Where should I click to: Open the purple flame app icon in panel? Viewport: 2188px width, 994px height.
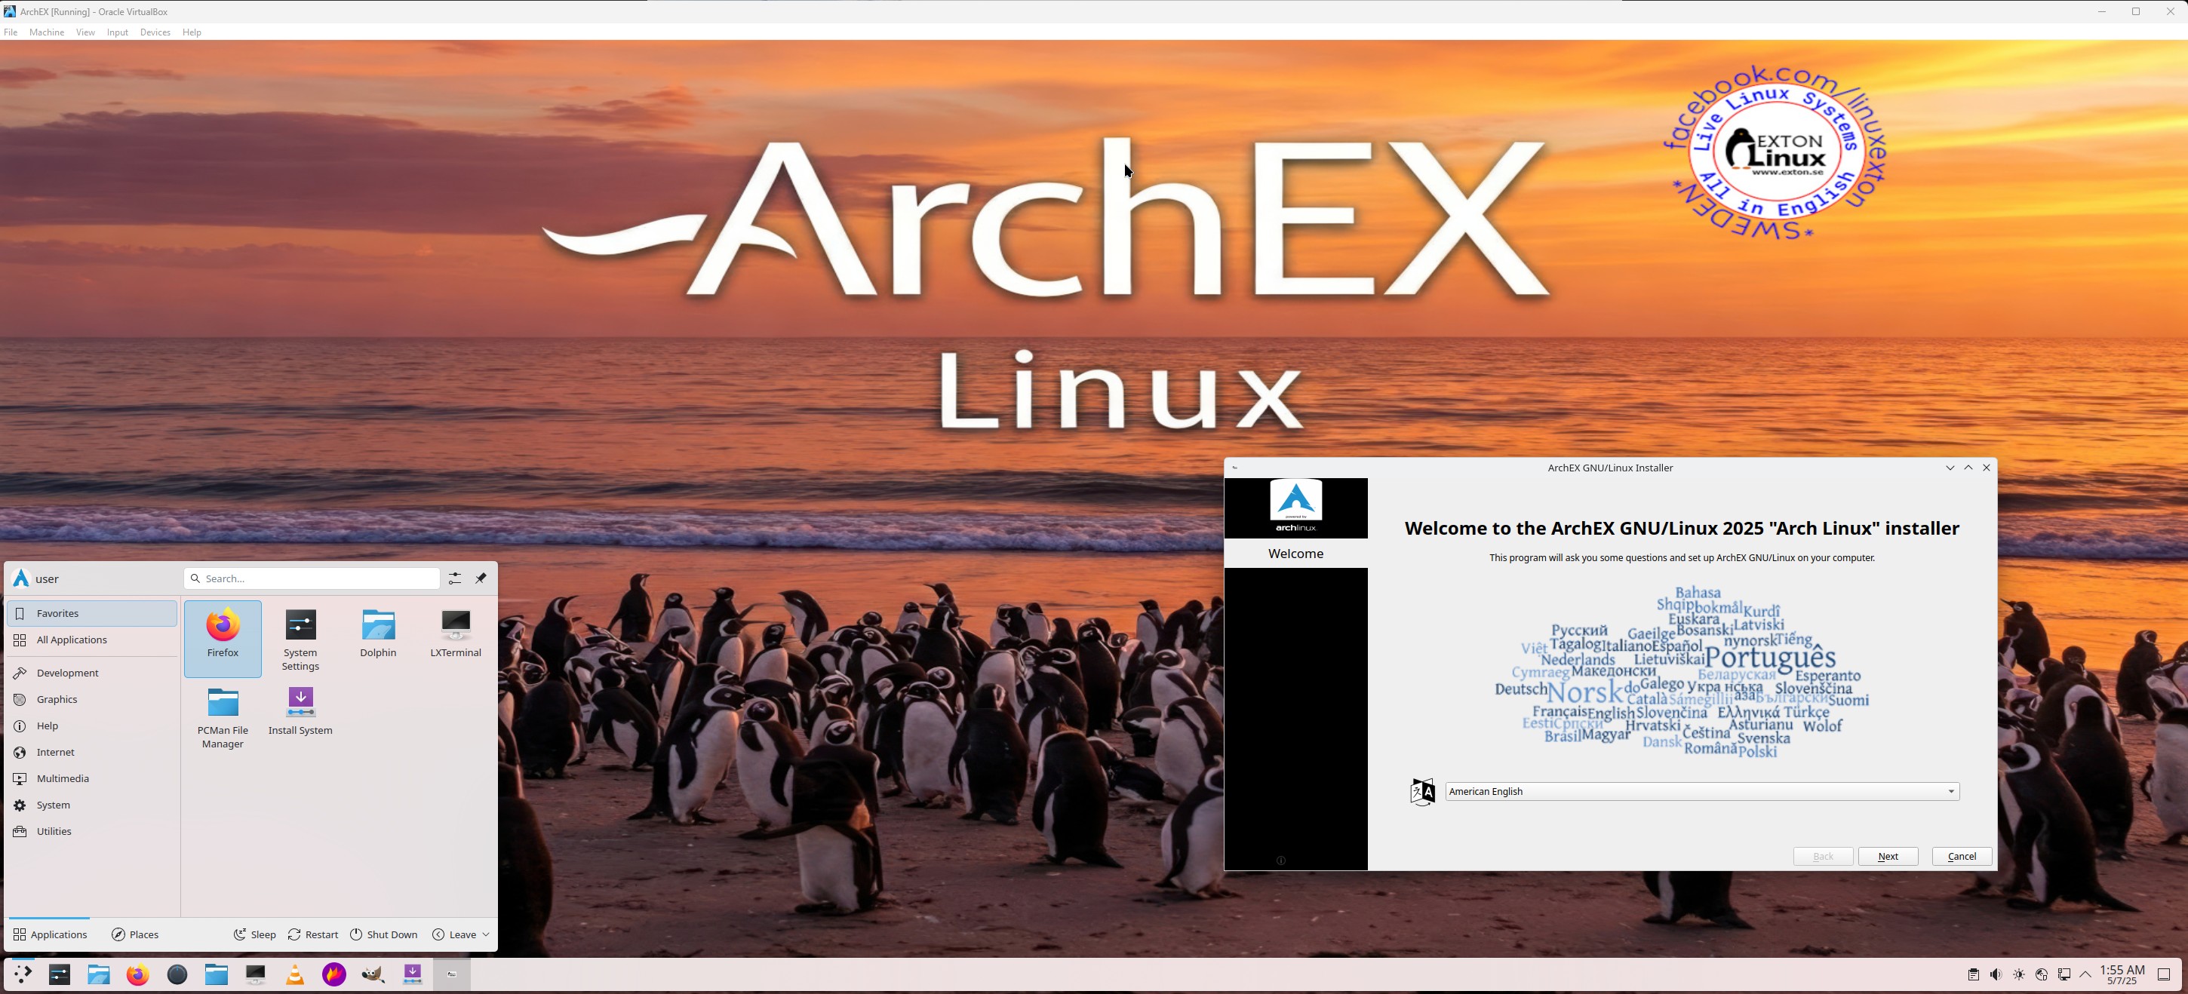(x=333, y=974)
